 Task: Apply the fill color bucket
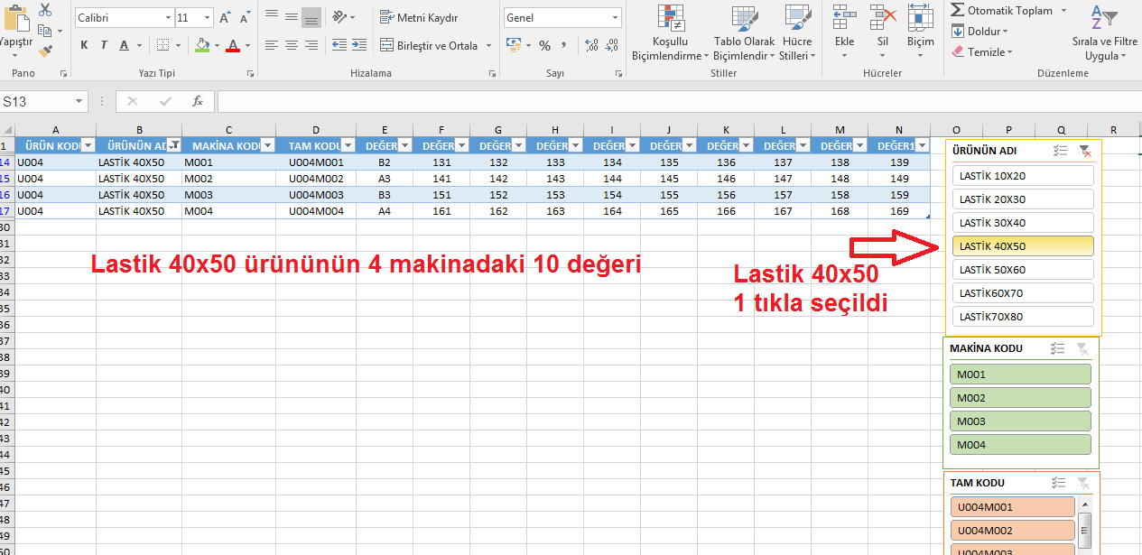[x=202, y=45]
